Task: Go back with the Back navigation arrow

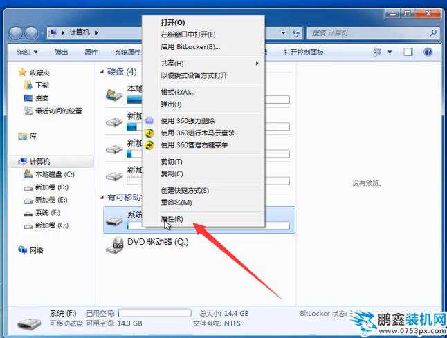Action: (15, 33)
